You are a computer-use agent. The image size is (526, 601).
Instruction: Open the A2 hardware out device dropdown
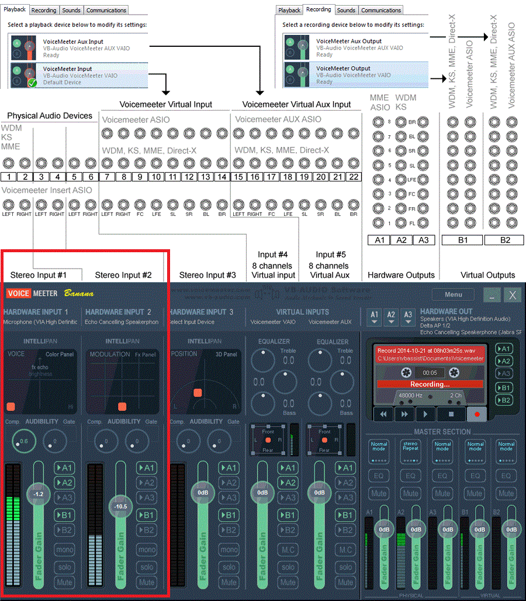pyautogui.click(x=391, y=317)
